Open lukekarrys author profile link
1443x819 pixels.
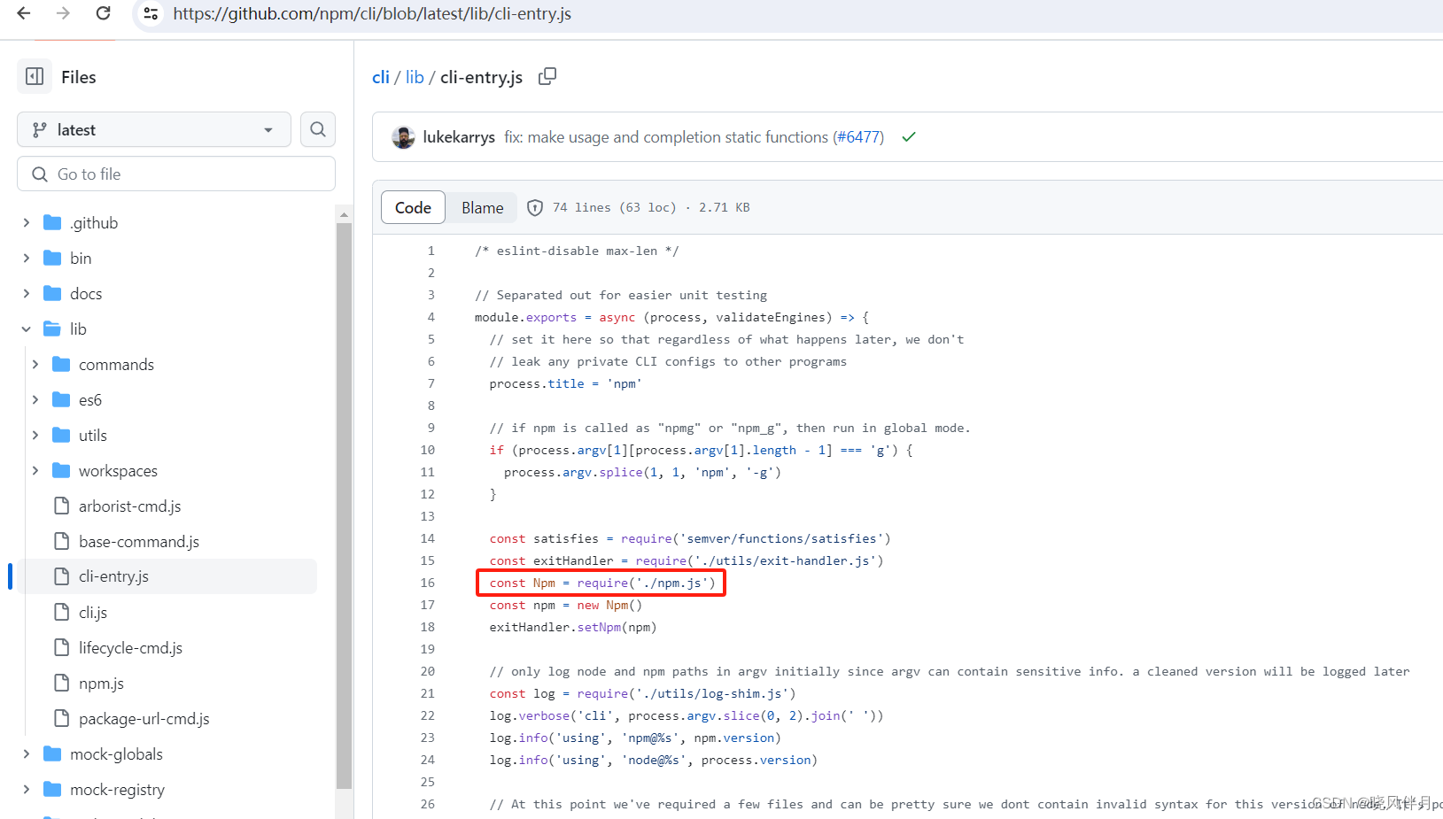coord(459,137)
